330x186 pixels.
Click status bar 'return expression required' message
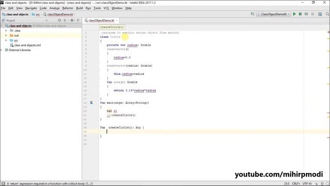[50, 184]
